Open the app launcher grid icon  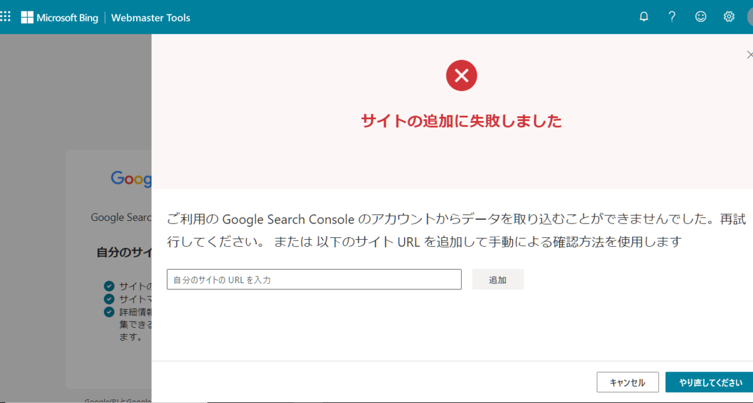(x=5, y=17)
